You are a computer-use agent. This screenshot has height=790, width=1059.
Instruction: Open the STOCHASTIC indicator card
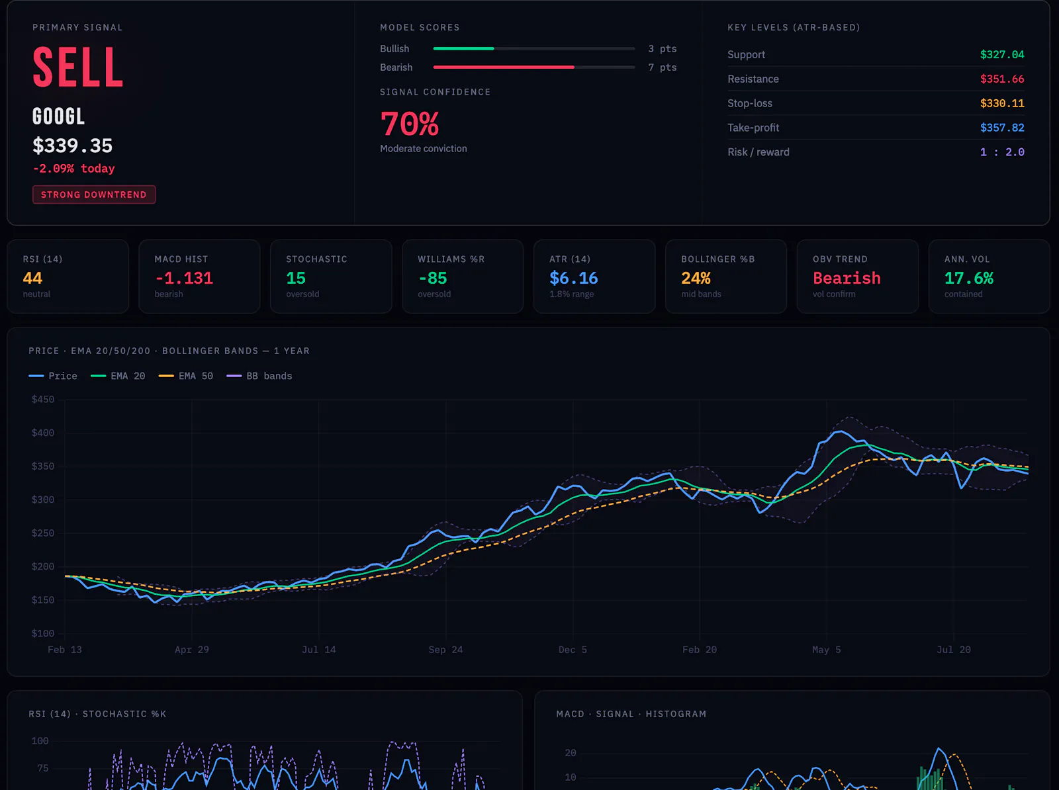331,277
